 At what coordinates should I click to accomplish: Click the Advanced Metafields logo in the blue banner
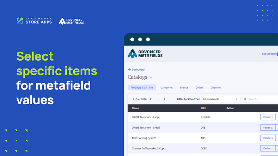71,21
